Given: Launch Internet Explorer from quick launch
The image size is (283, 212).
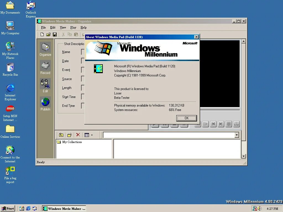Looking at the screenshot, I should (x=28, y=208).
